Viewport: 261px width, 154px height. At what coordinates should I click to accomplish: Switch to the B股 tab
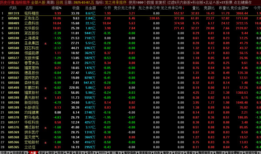pyautogui.click(x=69, y=153)
